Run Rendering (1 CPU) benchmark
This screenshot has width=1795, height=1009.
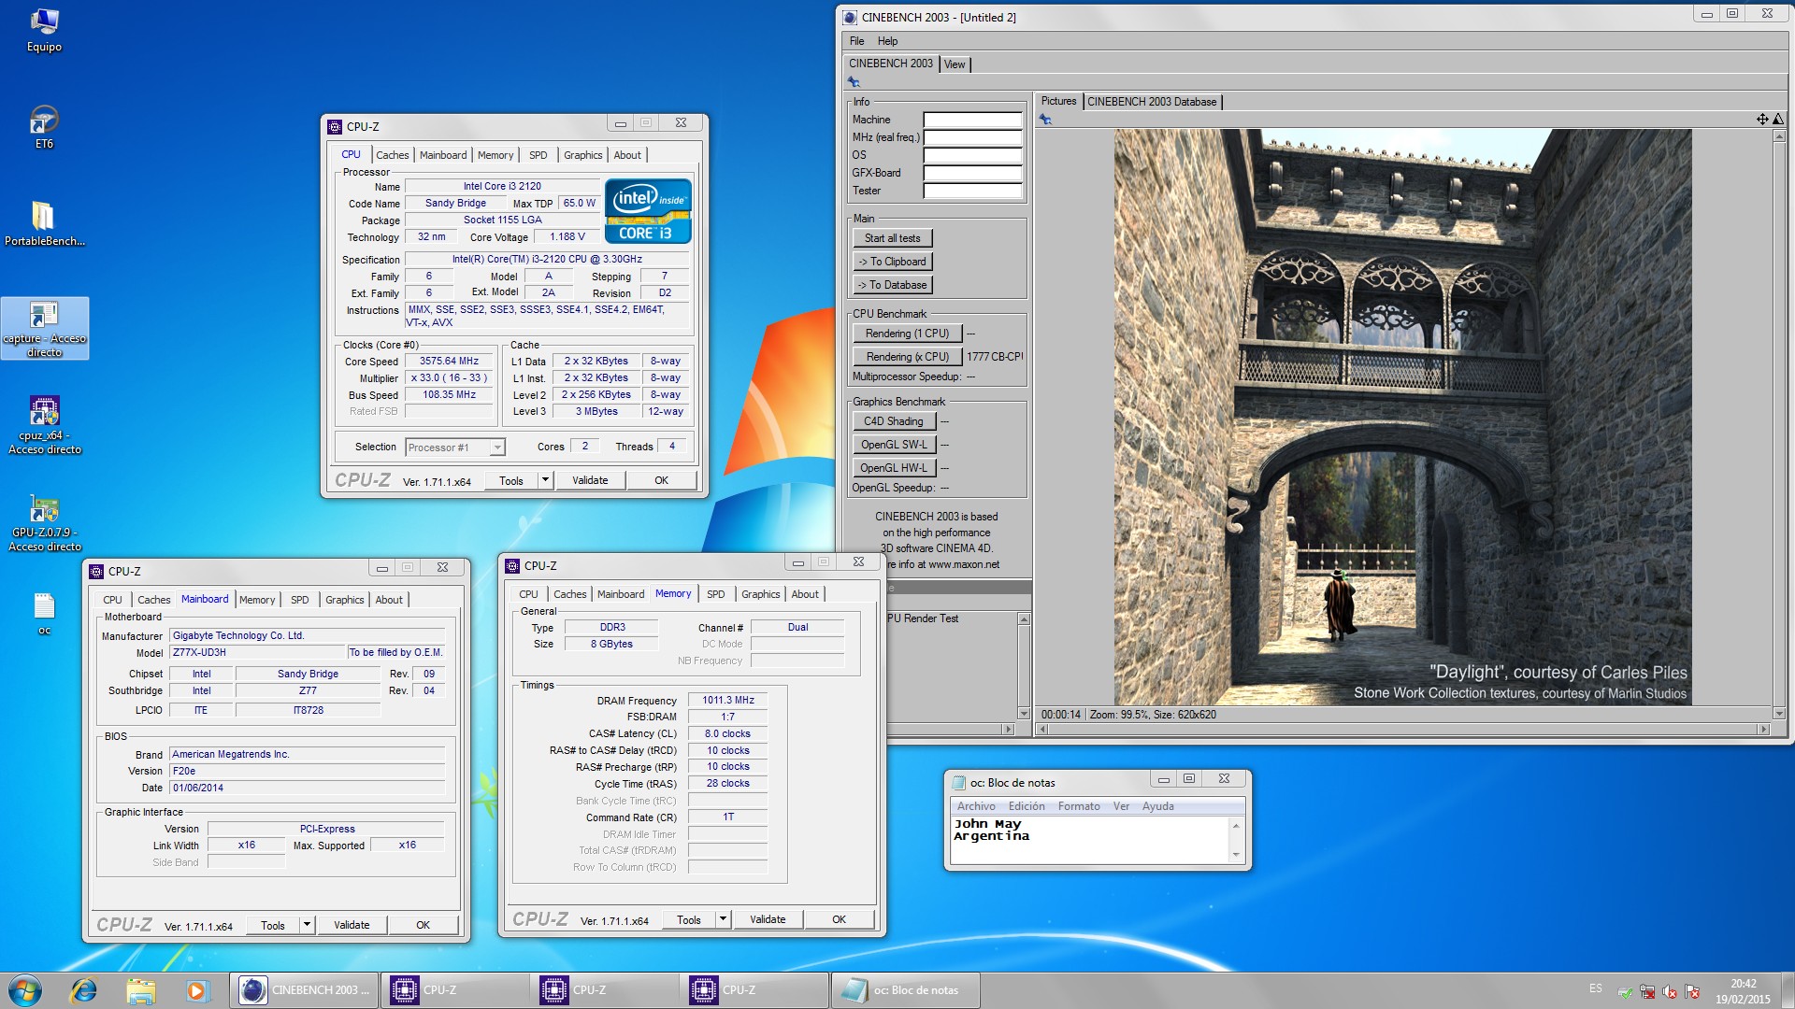907,334
